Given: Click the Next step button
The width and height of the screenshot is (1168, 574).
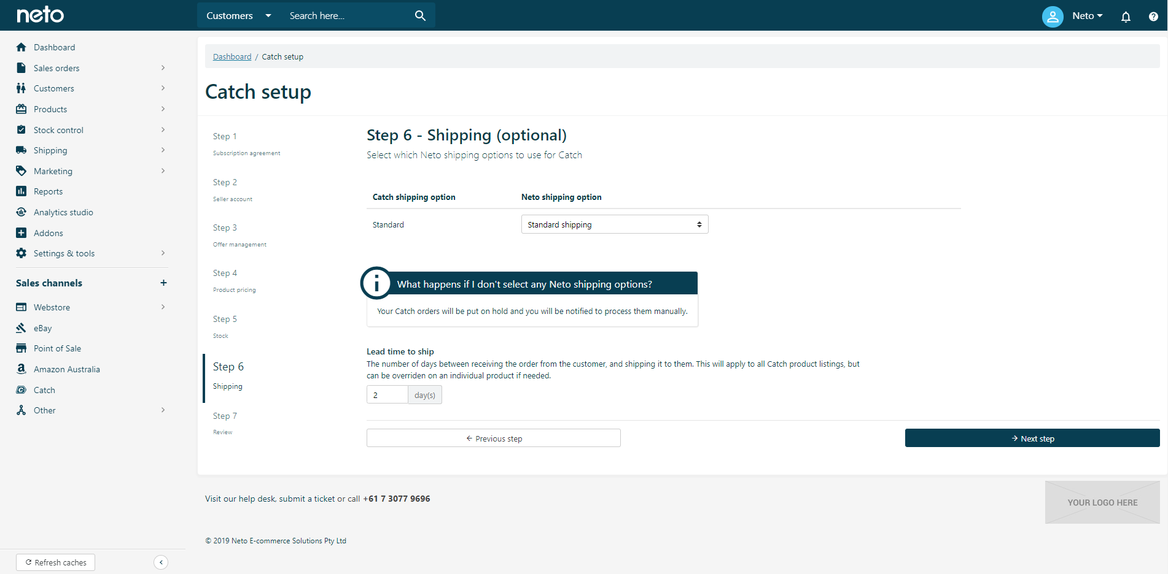Looking at the screenshot, I should (1032, 438).
